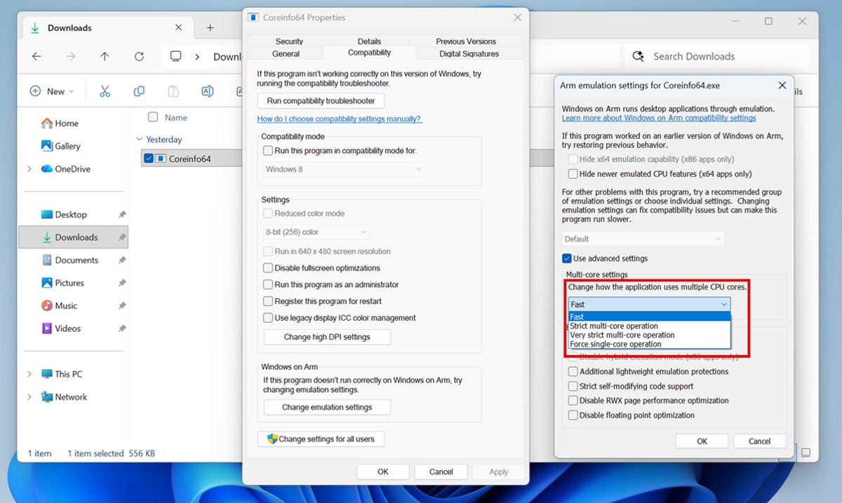Close the Downloads tab in File Explorer
This screenshot has height=503, width=842.
click(x=178, y=28)
